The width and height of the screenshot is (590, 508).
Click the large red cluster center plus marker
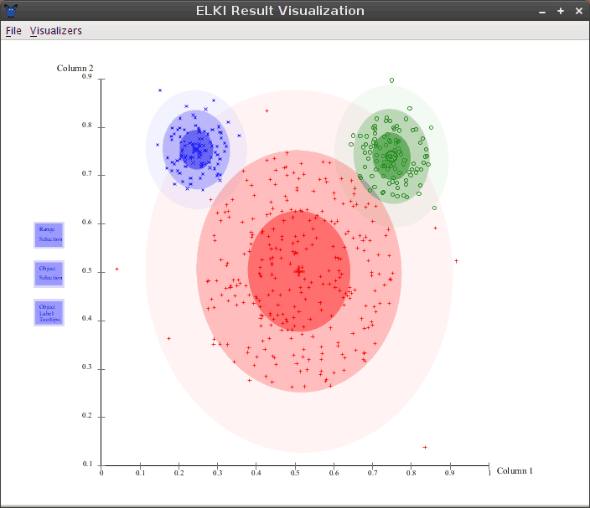299,271
